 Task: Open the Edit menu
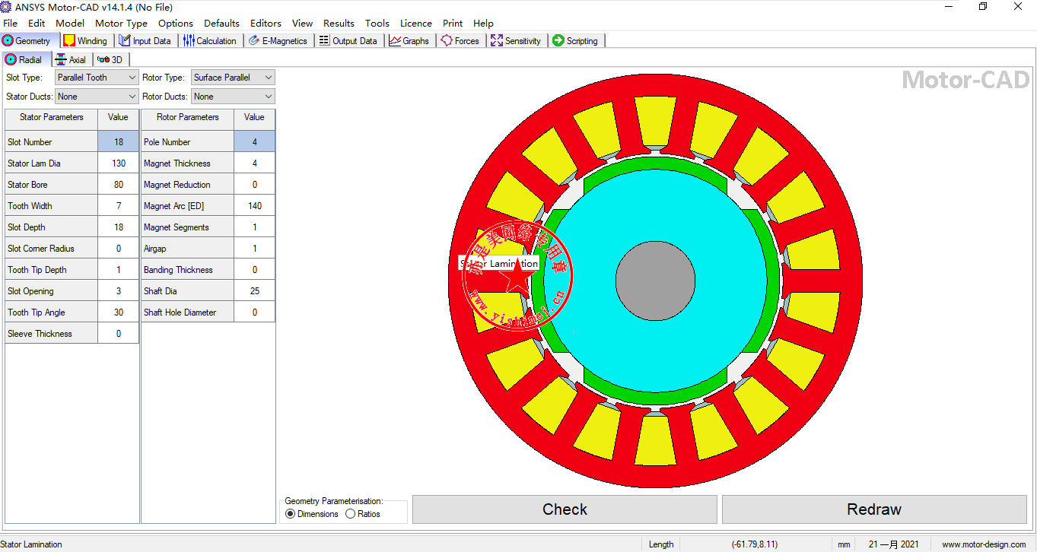tap(37, 23)
